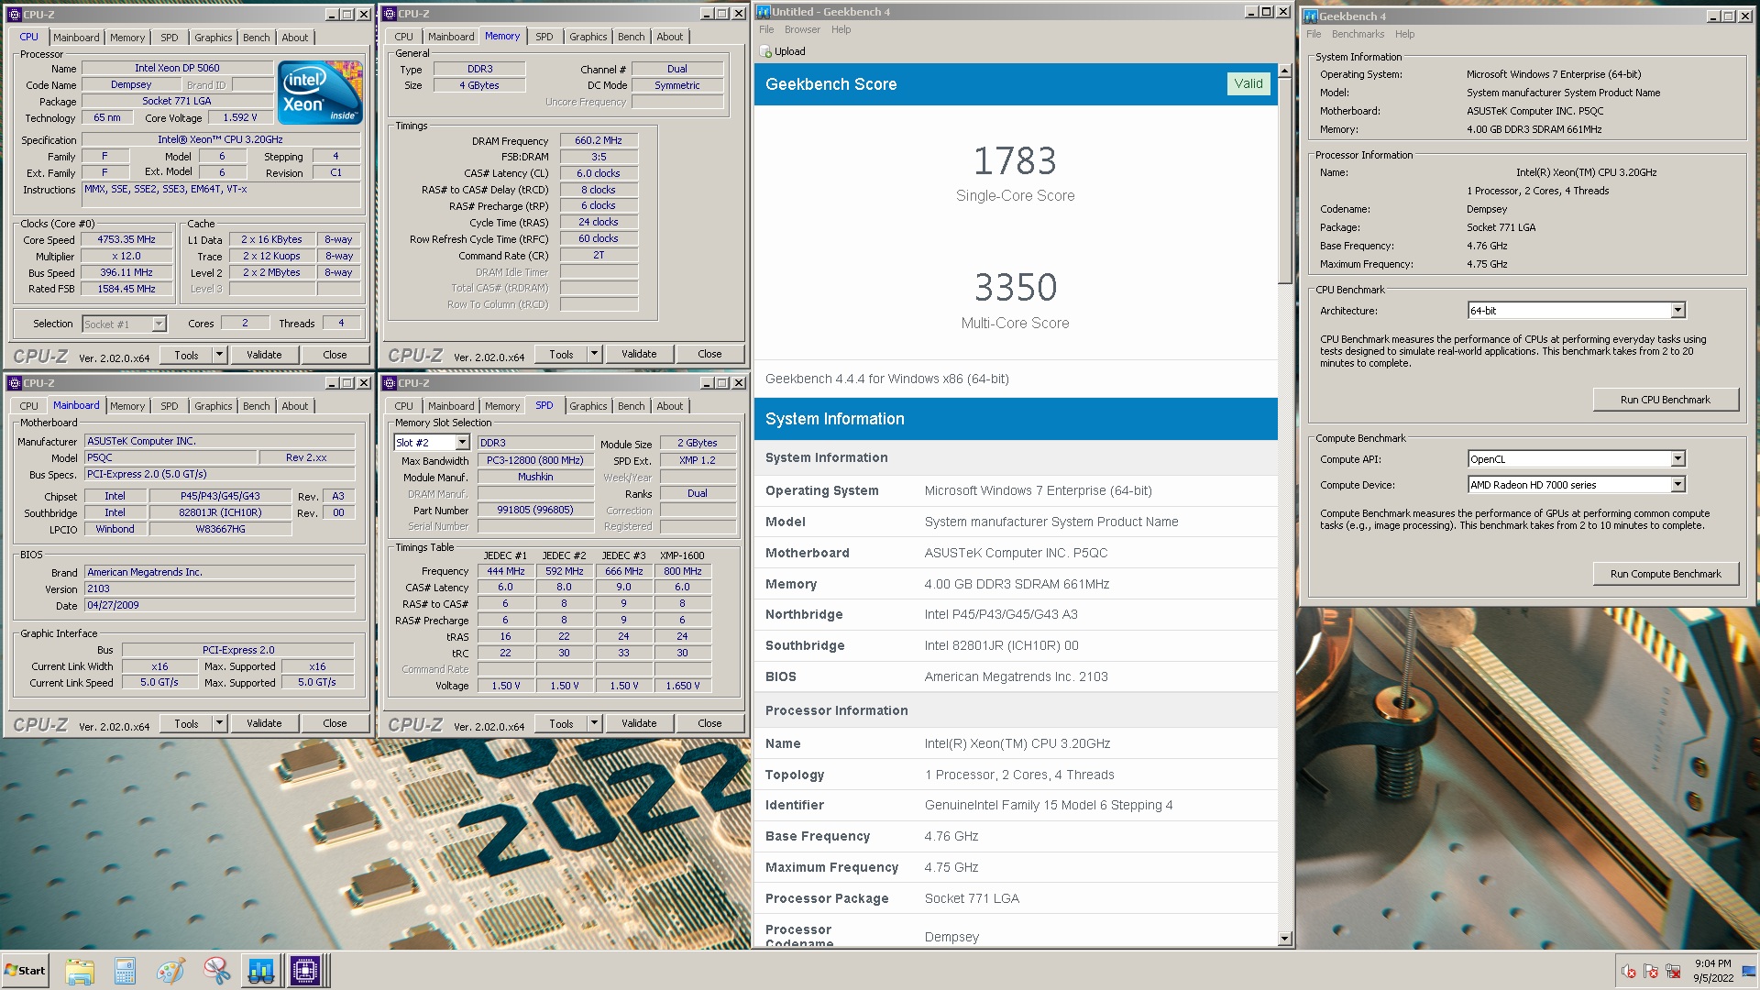
Task: Click the CPU-Z title icon in CPU tab window
Action: 14,14
